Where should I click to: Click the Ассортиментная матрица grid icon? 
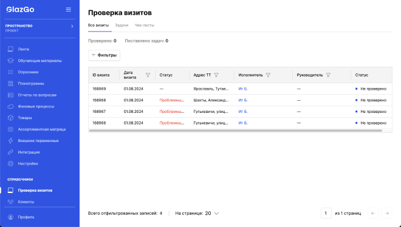(x=10, y=129)
